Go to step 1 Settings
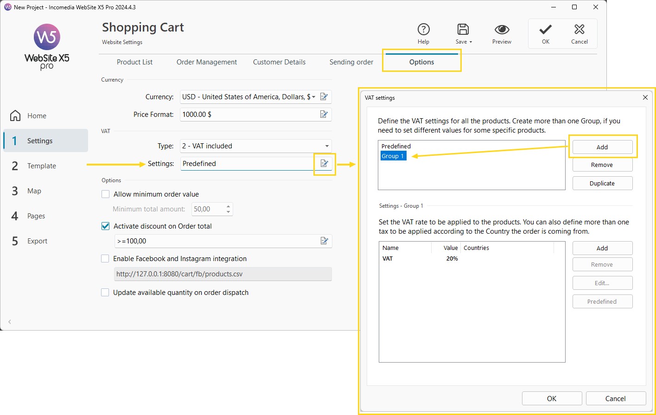 tap(45, 140)
